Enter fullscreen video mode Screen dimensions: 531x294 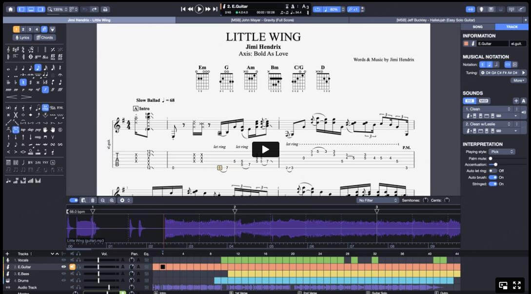click(x=517, y=285)
